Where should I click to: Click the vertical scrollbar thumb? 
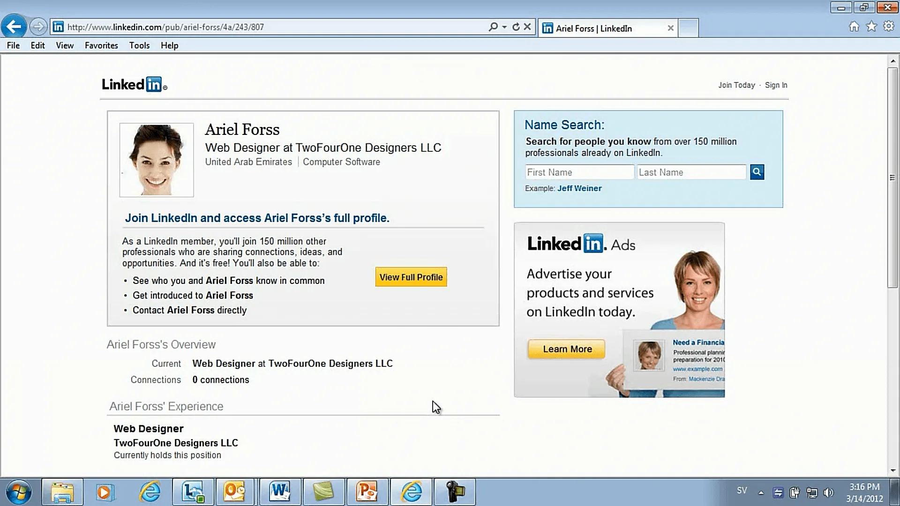892,178
